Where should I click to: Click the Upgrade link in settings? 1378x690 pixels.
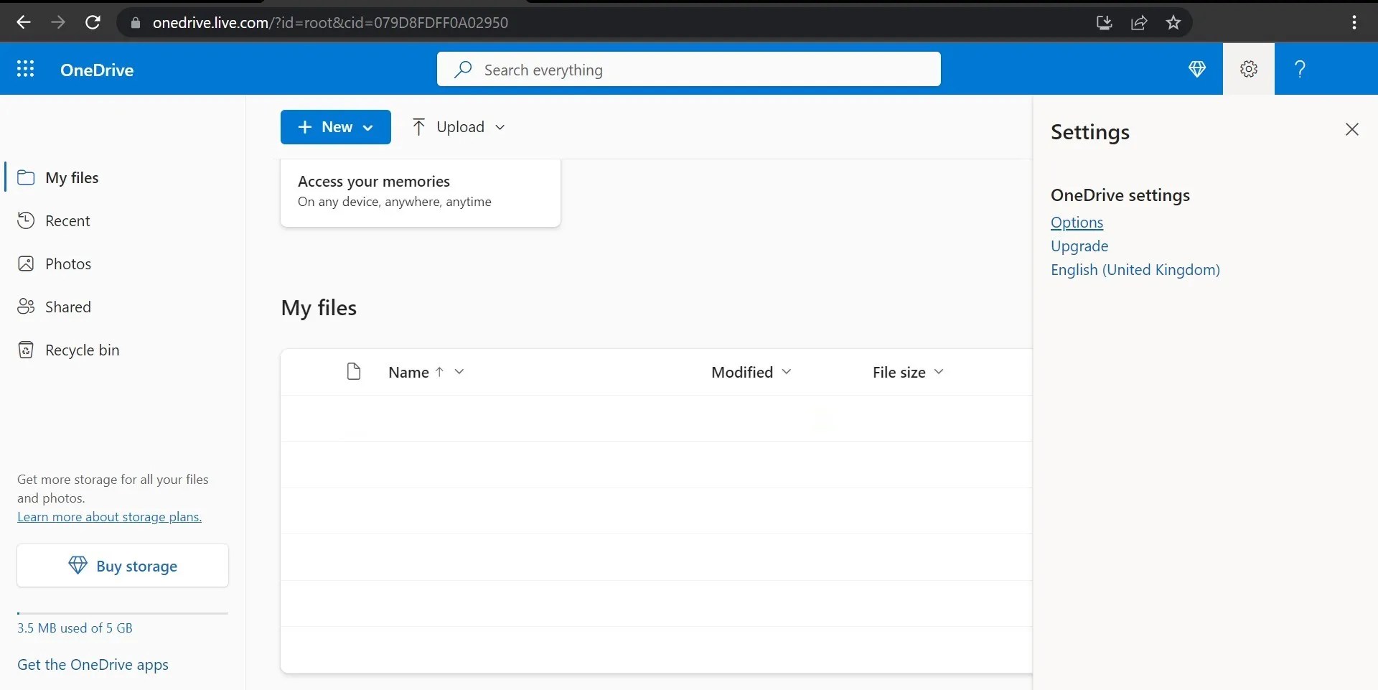(x=1079, y=246)
